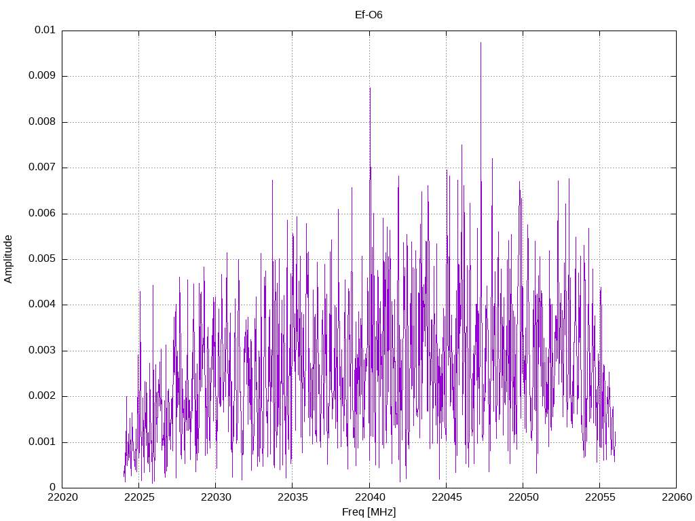The height and width of the screenshot is (521, 695).
Task: Click the 0.001 y-axis tick label
Action: pos(42,442)
